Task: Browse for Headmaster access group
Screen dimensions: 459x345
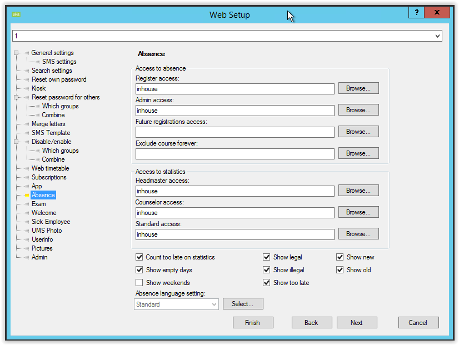Action: [358, 191]
